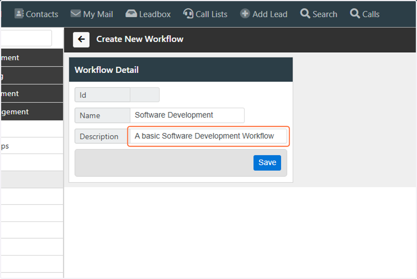Image resolution: width=417 pixels, height=279 pixels.
Task: Click the sidebar search box
Action: [26, 38]
